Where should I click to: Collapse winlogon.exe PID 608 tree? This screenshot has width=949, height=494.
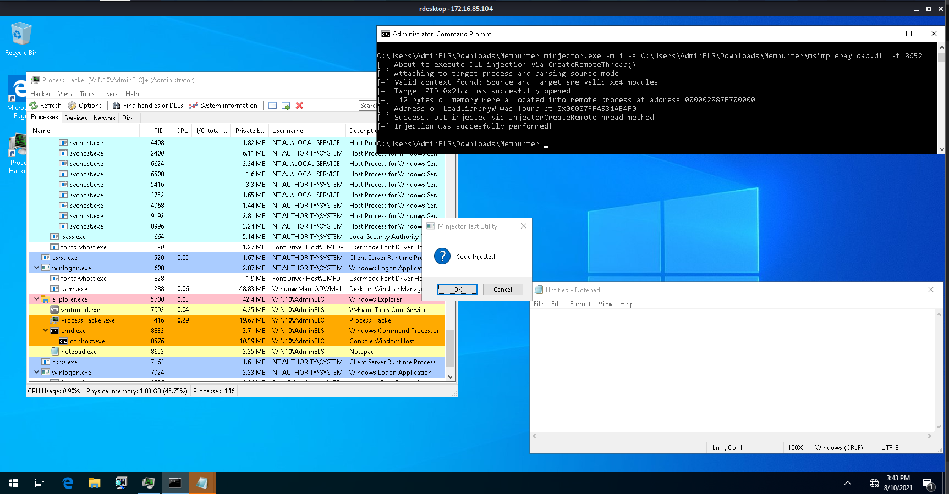pos(37,268)
